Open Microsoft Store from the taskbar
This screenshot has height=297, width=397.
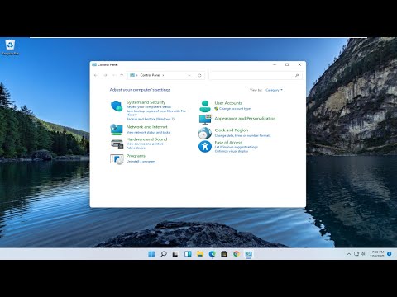[x=224, y=254]
